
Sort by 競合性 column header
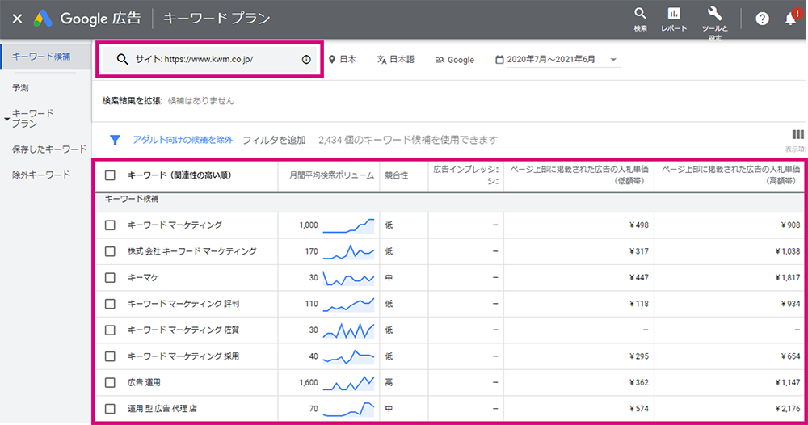pos(396,175)
